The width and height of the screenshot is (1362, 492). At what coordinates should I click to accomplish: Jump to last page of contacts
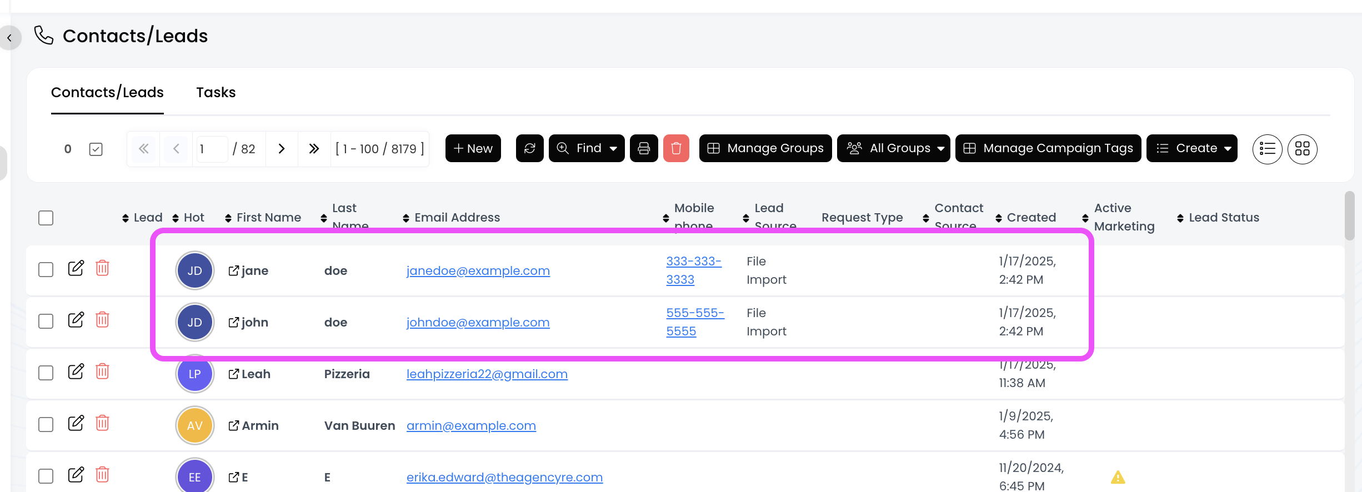(314, 149)
